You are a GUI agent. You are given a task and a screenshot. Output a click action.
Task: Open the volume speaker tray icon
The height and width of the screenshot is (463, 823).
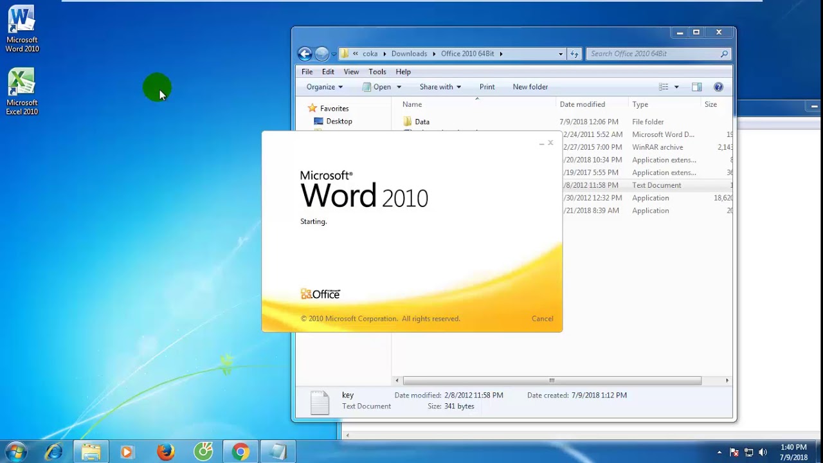[763, 452]
